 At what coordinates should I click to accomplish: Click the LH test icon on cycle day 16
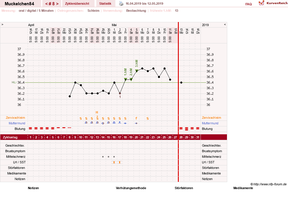(x=114, y=162)
